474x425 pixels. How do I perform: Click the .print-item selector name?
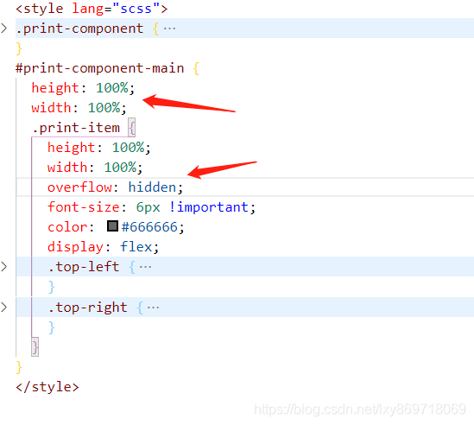click(76, 128)
